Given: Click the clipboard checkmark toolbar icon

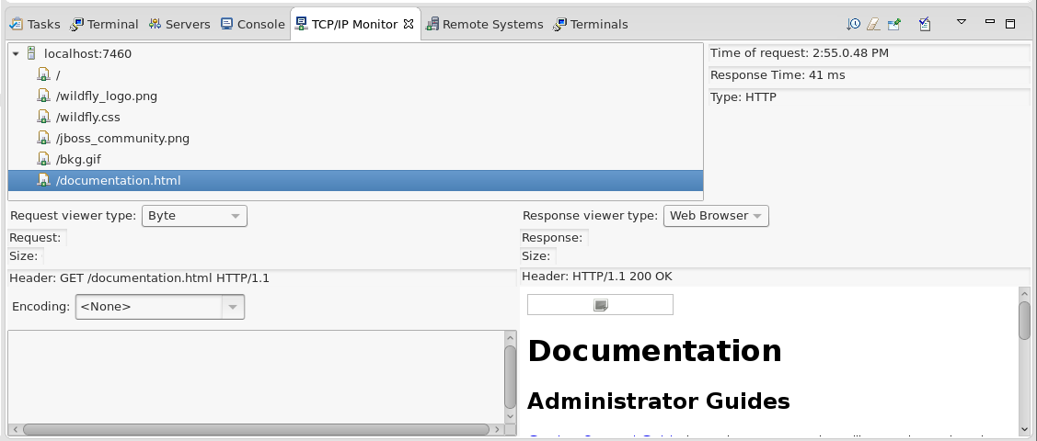Looking at the screenshot, I should pyautogui.click(x=925, y=24).
